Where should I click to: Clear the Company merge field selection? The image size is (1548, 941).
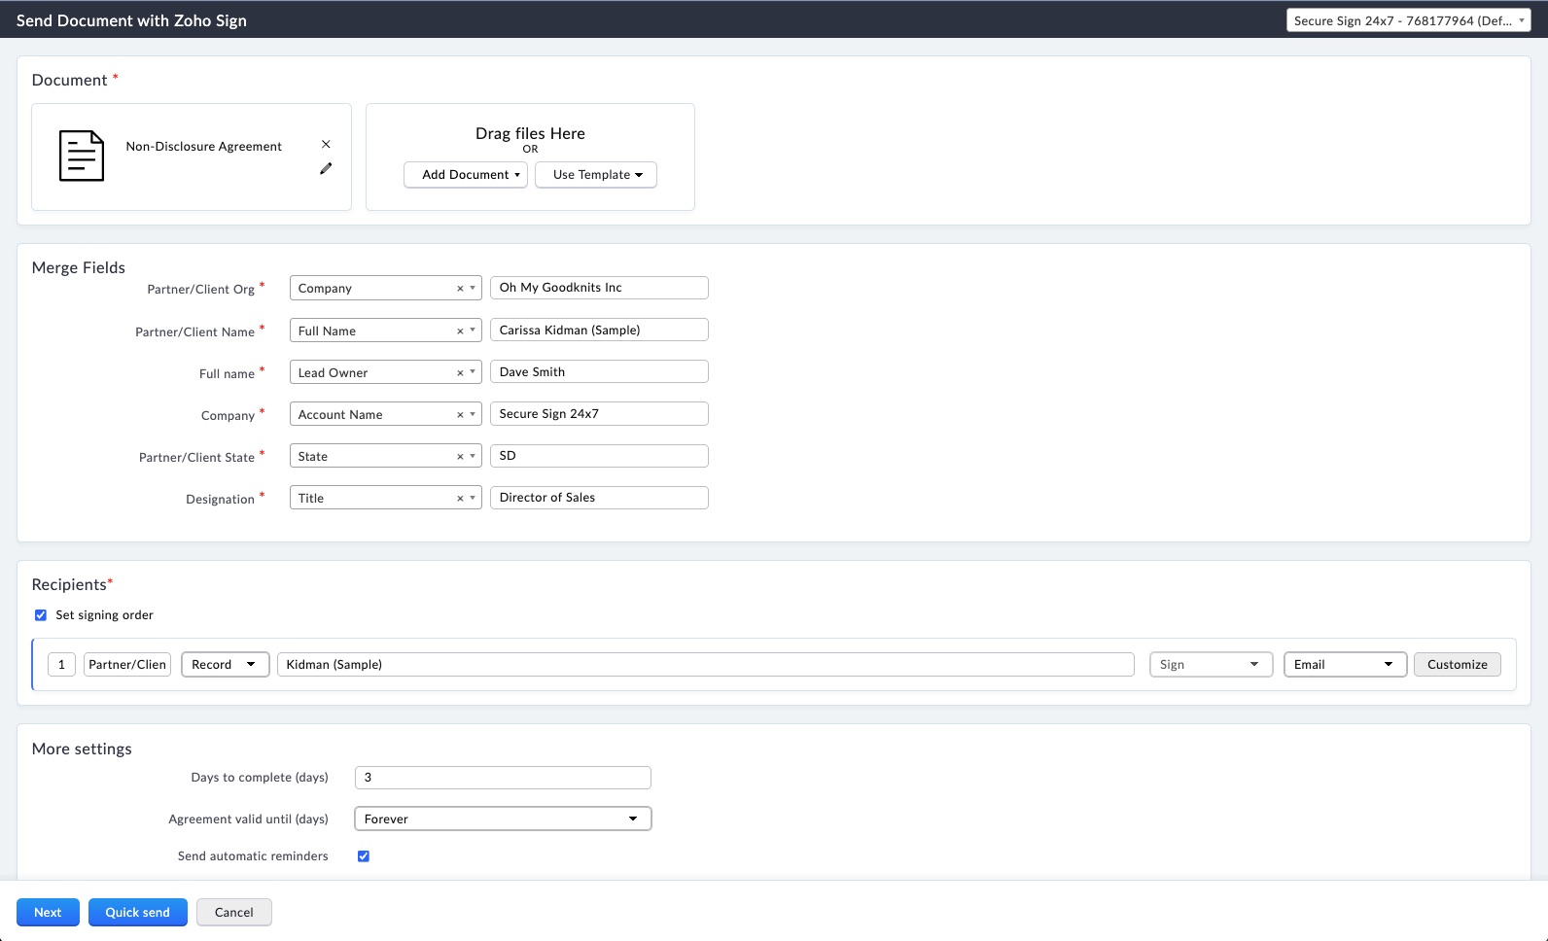(x=460, y=289)
